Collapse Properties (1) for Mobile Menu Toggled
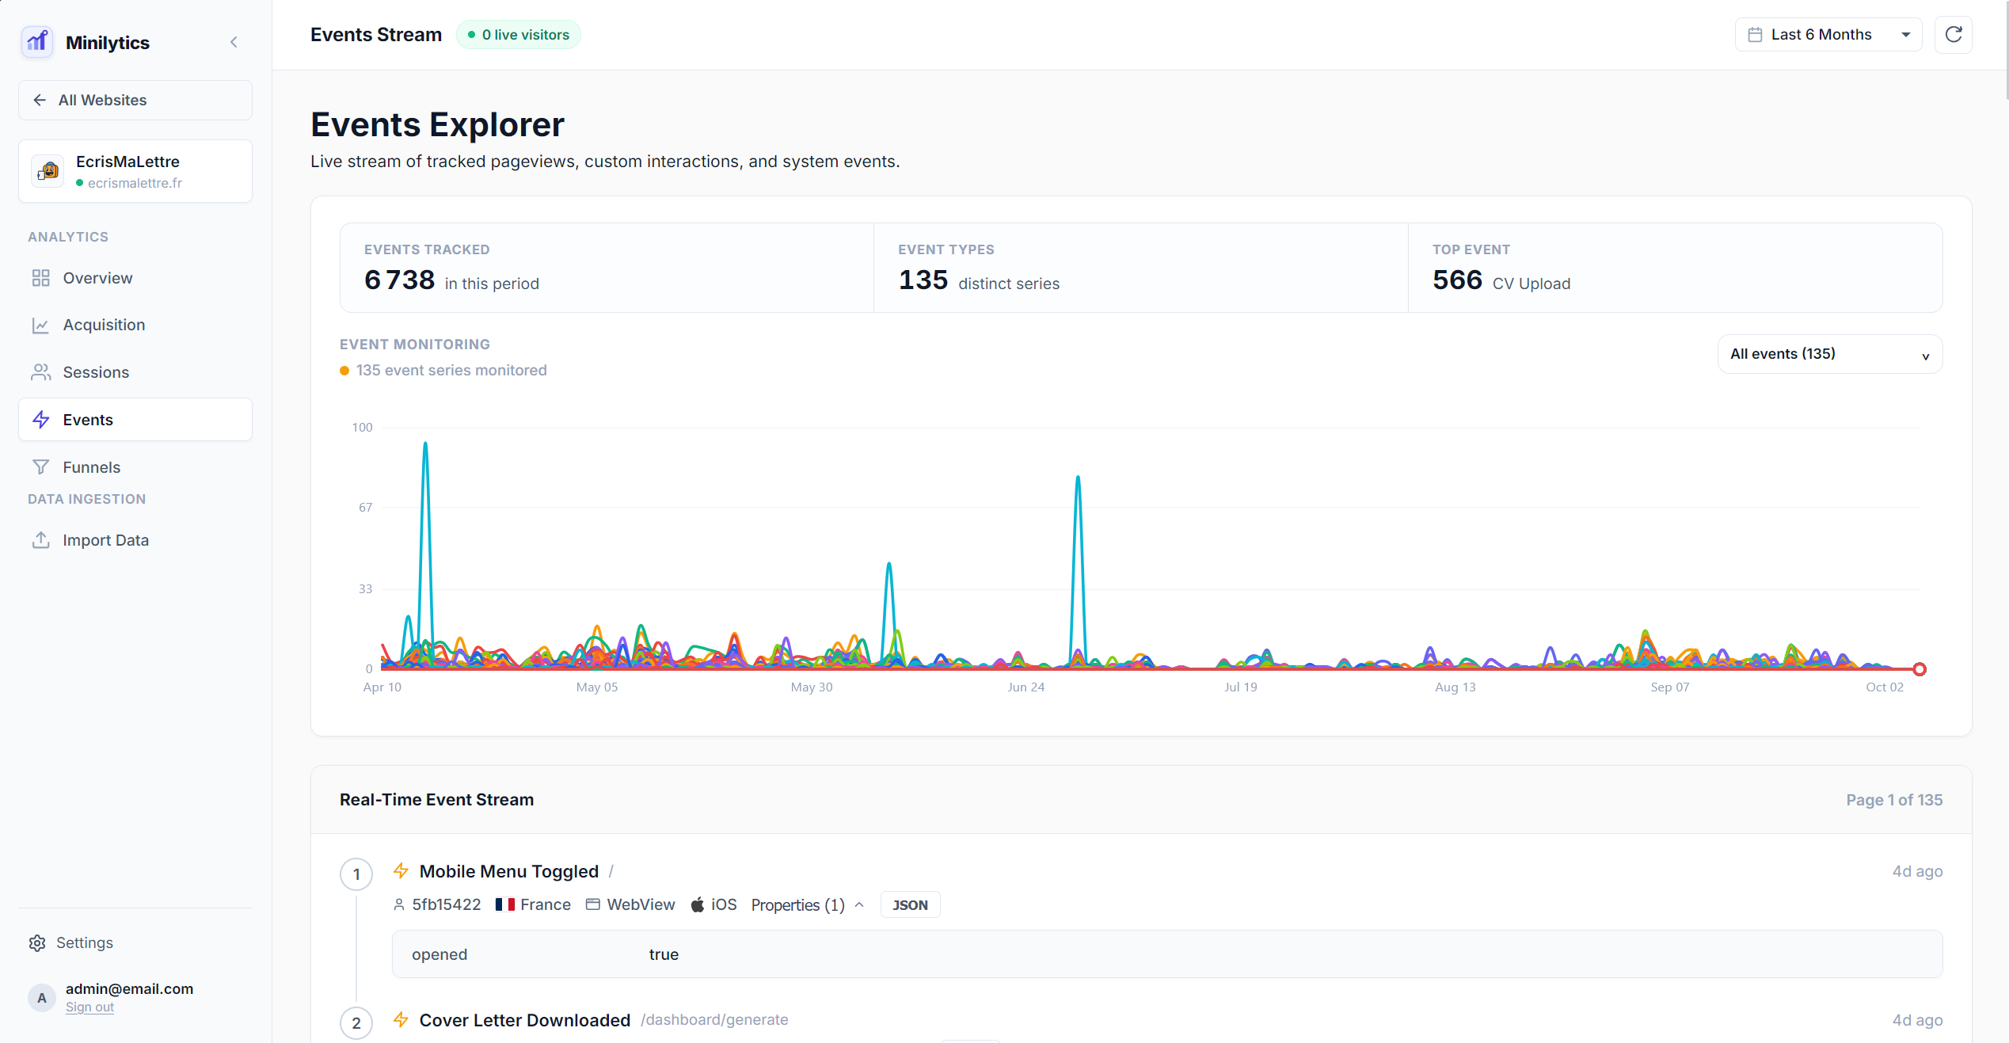 pyautogui.click(x=807, y=904)
